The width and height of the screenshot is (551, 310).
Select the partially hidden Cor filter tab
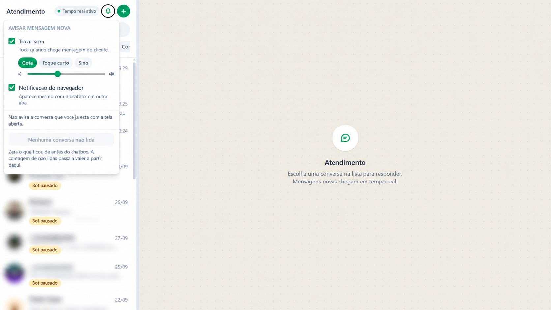click(x=126, y=47)
